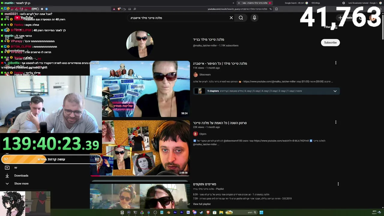Open Brave browser from the taskbar
384x216 pixels.
(208, 212)
